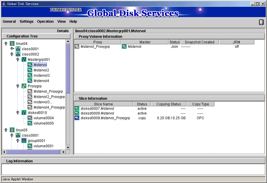The width and height of the screenshot is (267, 183).
Task: Click the tree's vertical scrollbar thumb
Action: [68, 69]
